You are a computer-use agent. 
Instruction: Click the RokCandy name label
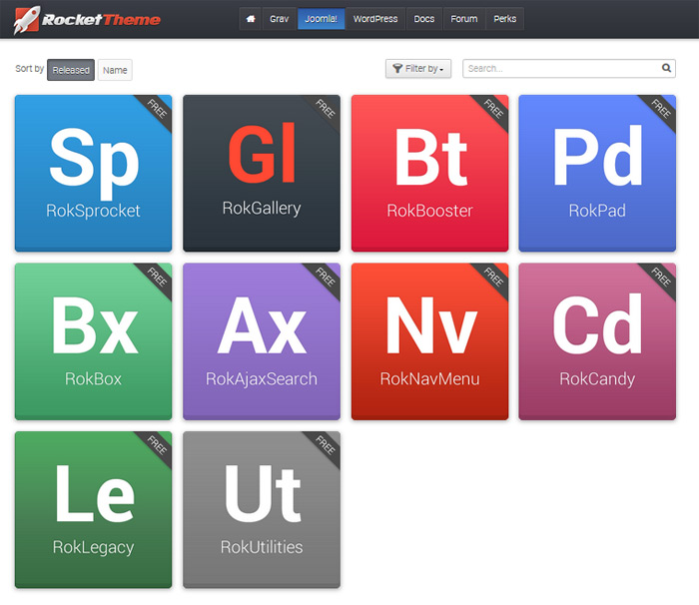click(x=597, y=379)
